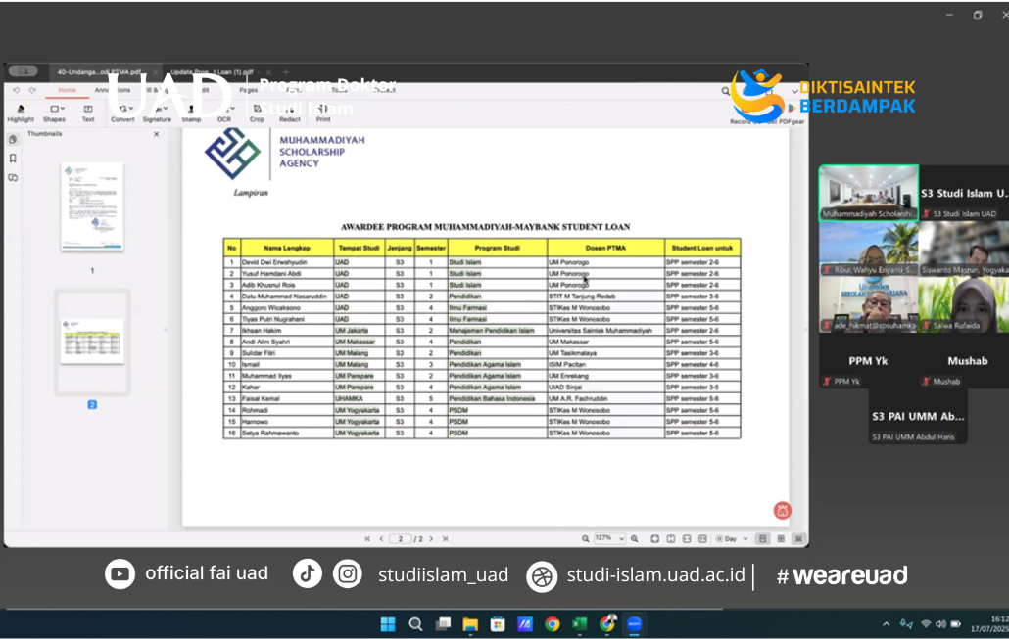Image resolution: width=1009 pixels, height=639 pixels.
Task: Open Google Chrome from taskbar
Action: (x=553, y=624)
